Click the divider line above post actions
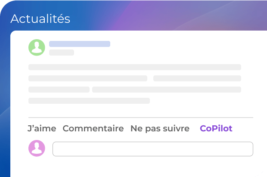 pyautogui.click(x=140, y=118)
